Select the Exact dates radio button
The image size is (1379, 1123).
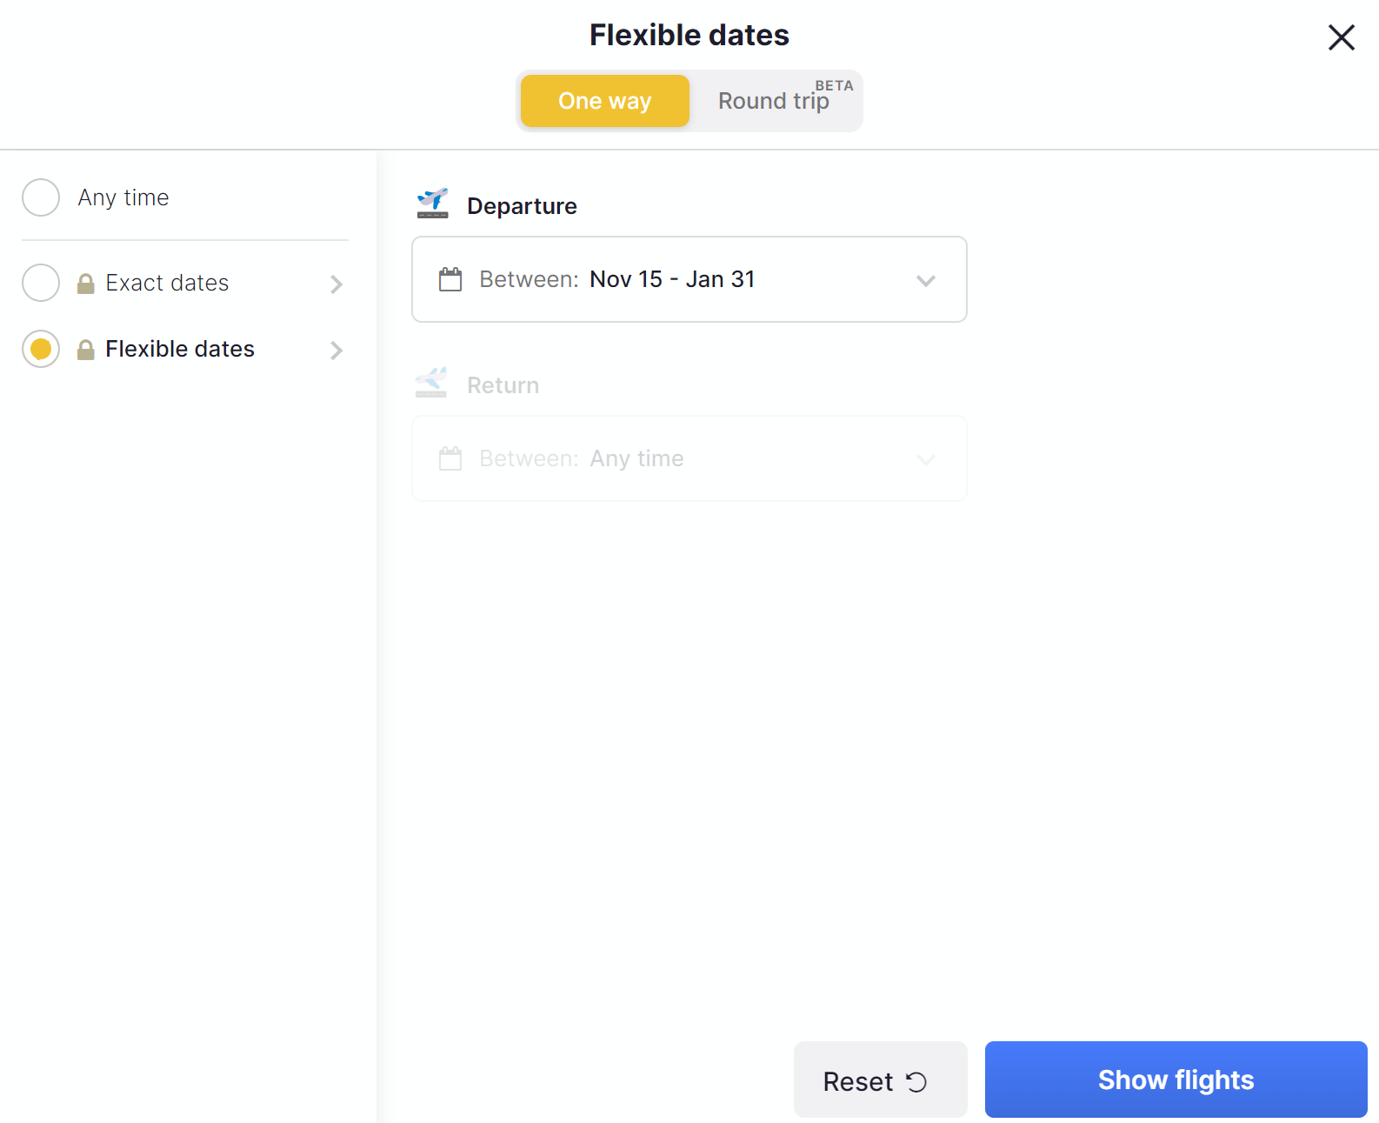pyautogui.click(x=41, y=283)
